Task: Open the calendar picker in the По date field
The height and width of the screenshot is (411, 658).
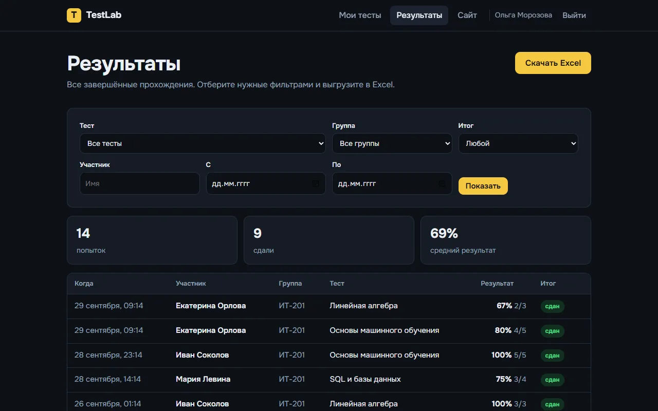Action: 442,183
